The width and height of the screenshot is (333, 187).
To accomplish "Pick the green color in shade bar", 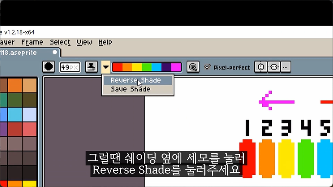I will 147,67.
